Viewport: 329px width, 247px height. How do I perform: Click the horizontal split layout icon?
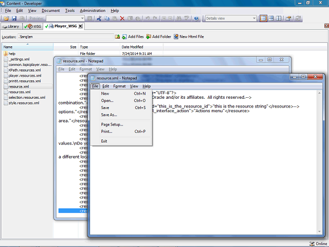(271, 19)
